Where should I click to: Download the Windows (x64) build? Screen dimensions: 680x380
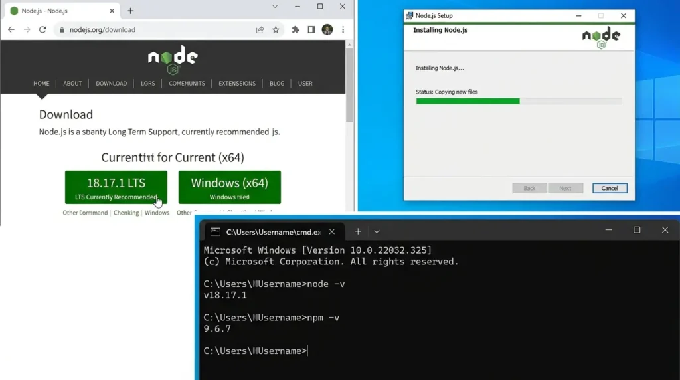coord(229,187)
